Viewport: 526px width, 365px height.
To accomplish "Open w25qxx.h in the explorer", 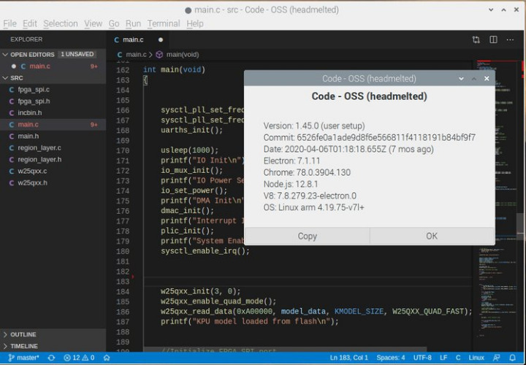I will 53,182.
